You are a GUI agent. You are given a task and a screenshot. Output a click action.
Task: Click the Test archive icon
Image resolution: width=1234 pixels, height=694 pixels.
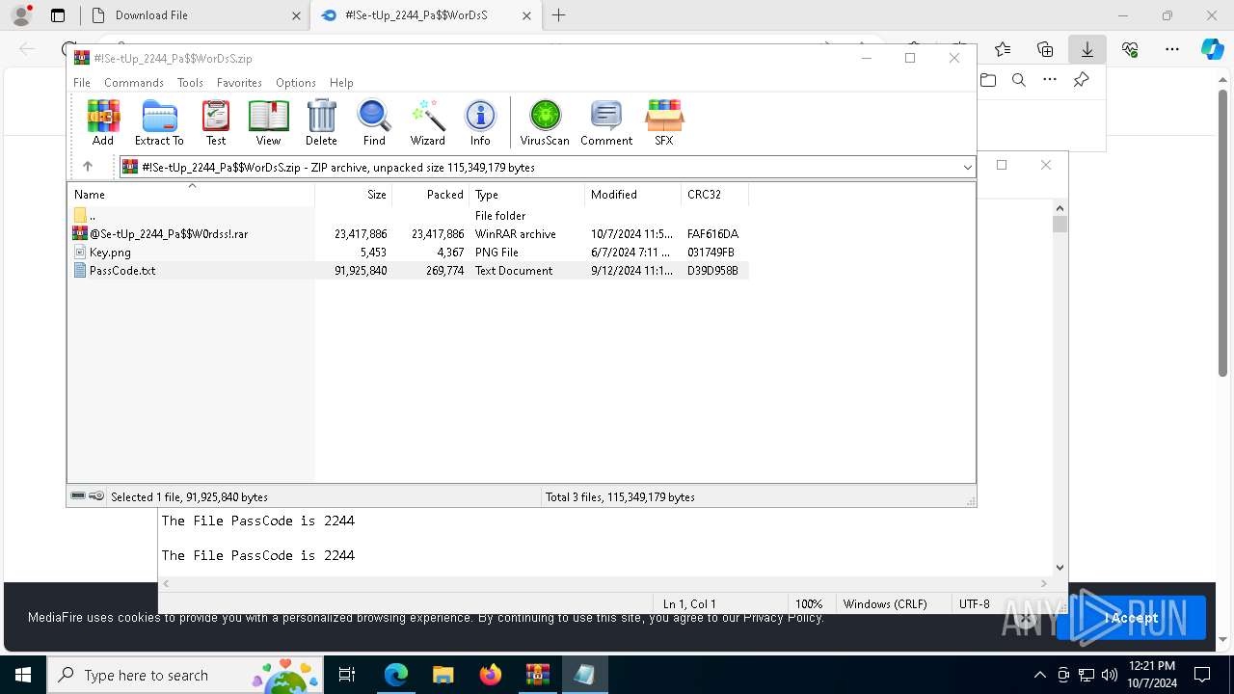pyautogui.click(x=216, y=122)
